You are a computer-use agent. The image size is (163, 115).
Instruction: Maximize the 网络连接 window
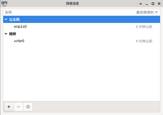click(153, 3)
